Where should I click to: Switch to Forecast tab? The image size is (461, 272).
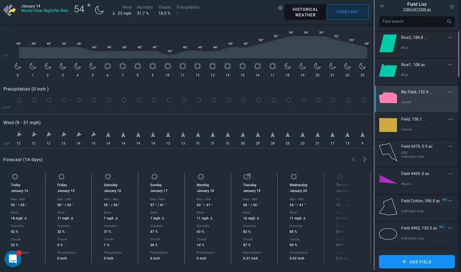point(347,12)
